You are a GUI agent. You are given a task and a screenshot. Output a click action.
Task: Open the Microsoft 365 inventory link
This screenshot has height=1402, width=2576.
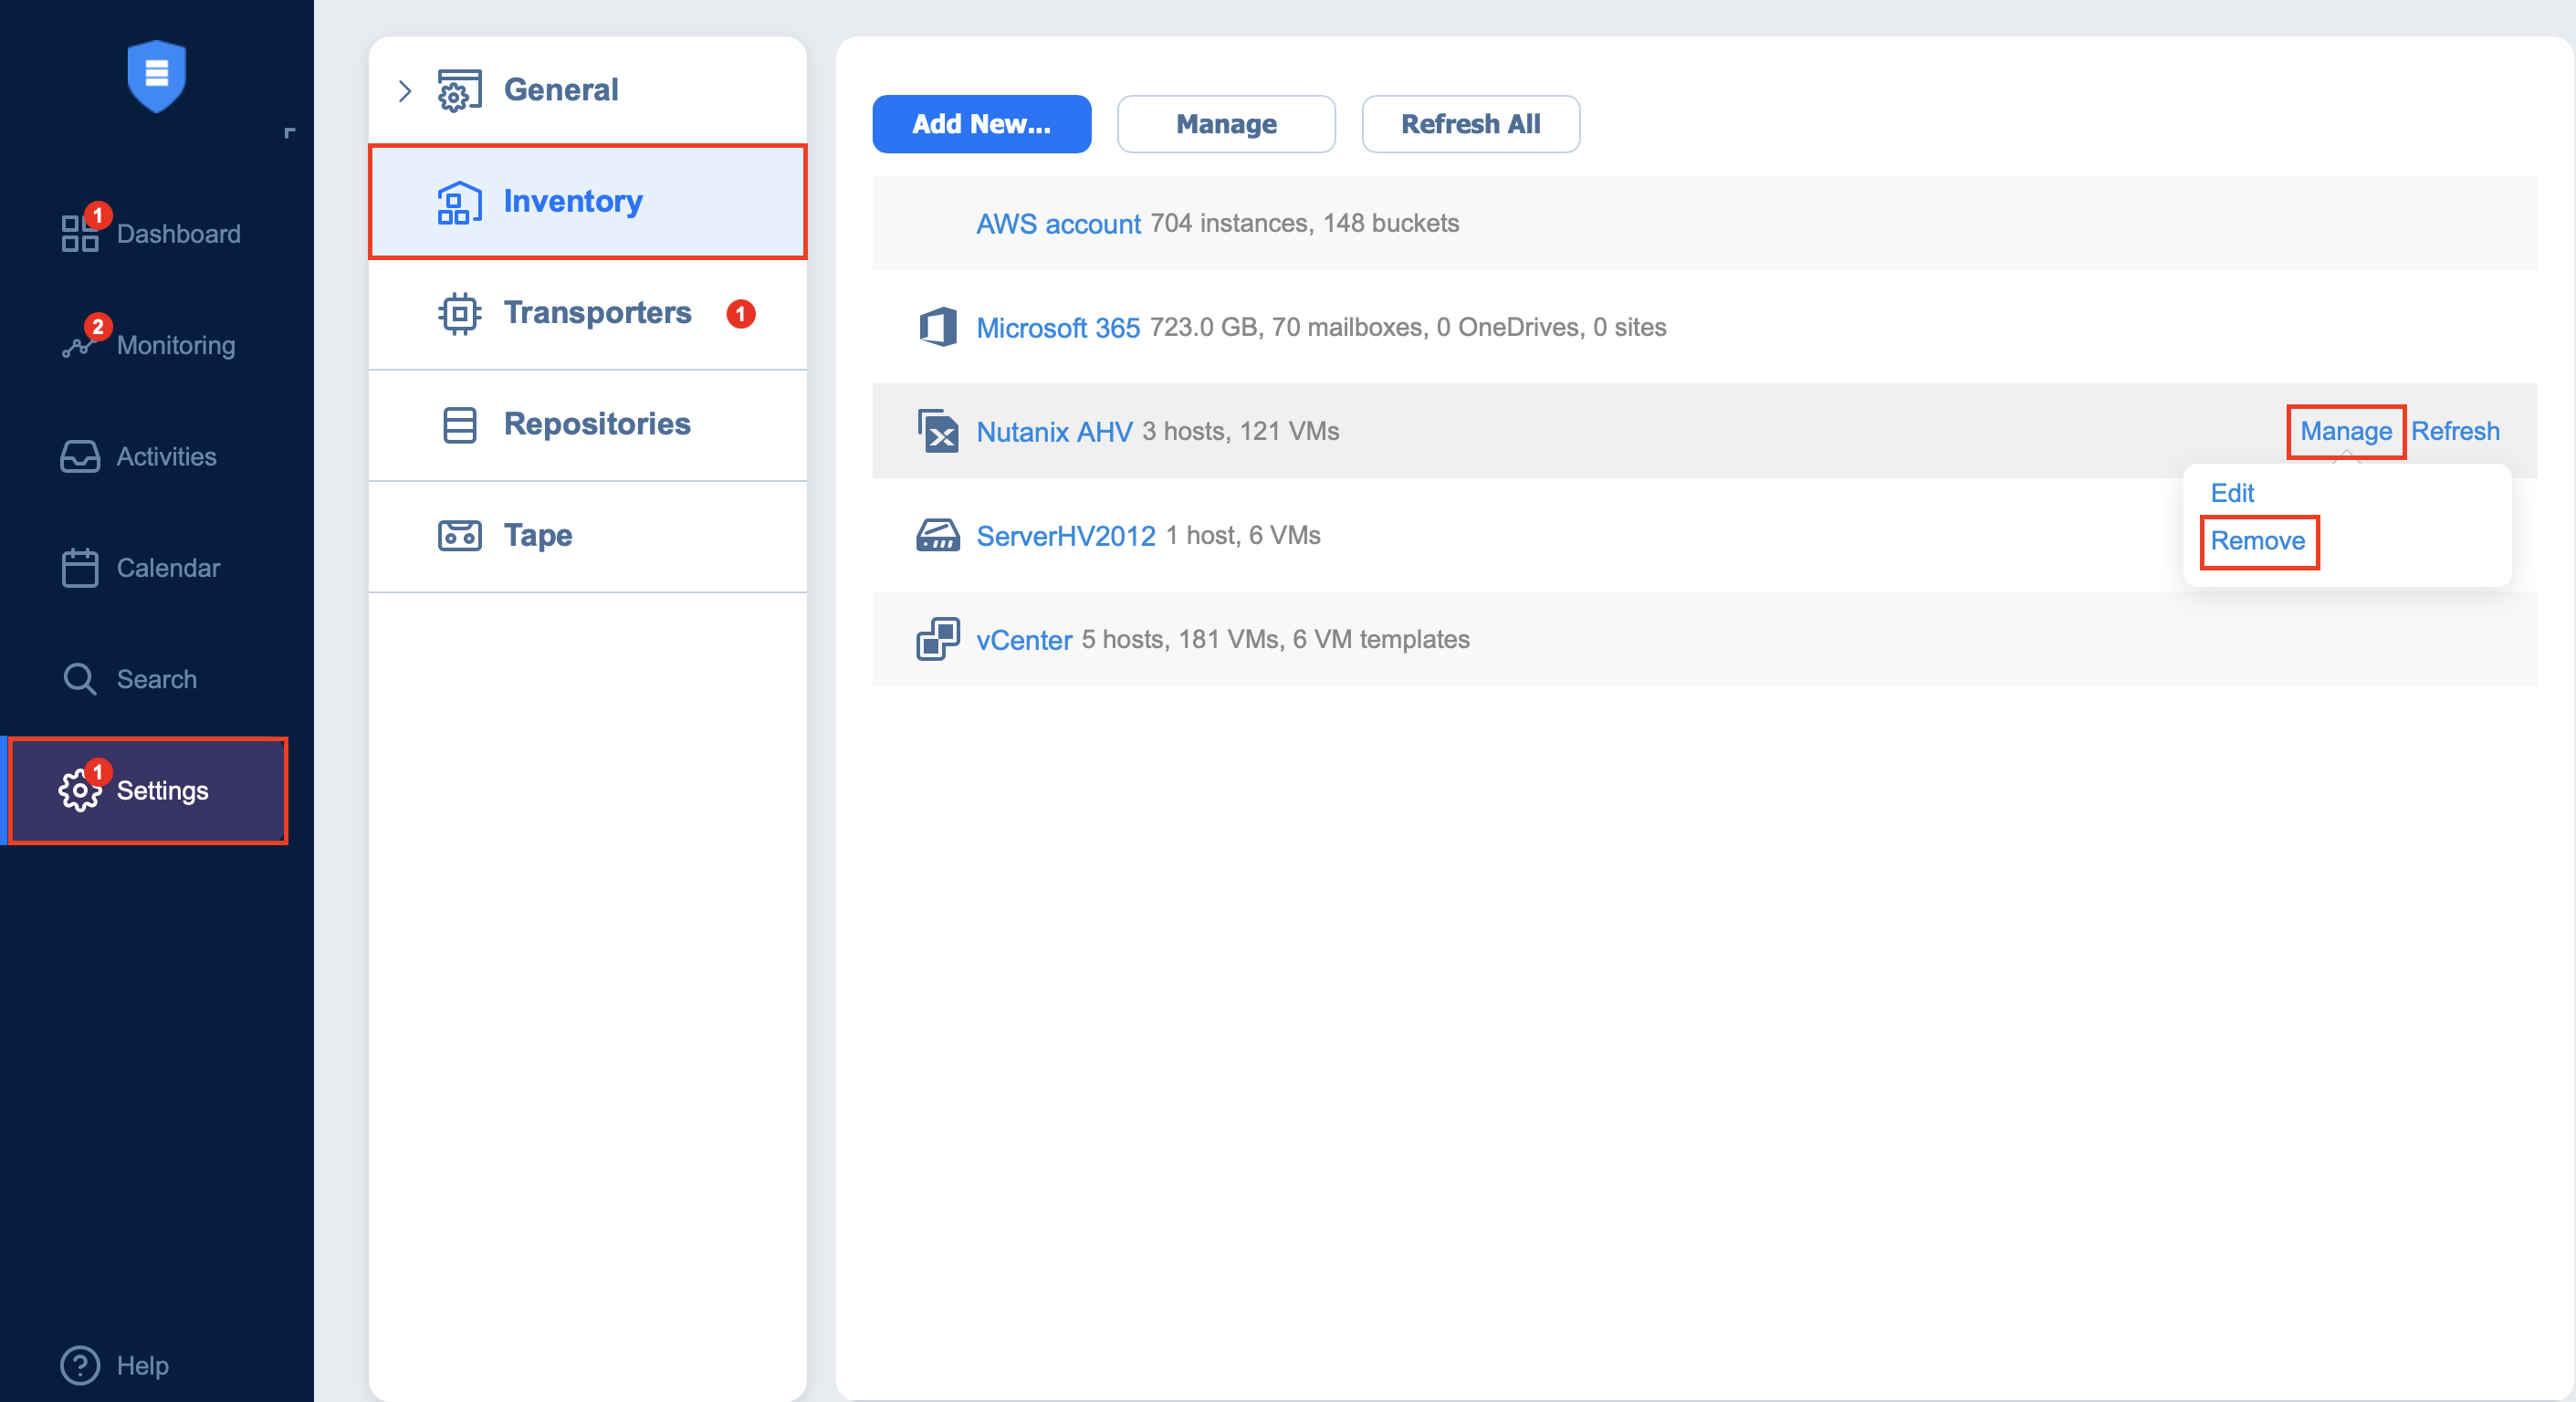(1057, 328)
